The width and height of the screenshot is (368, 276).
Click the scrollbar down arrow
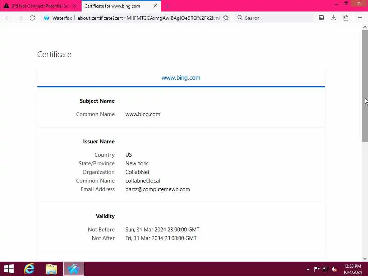click(365, 259)
